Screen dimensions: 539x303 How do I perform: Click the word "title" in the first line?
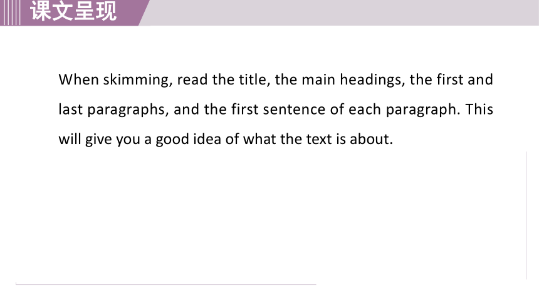coord(254,80)
